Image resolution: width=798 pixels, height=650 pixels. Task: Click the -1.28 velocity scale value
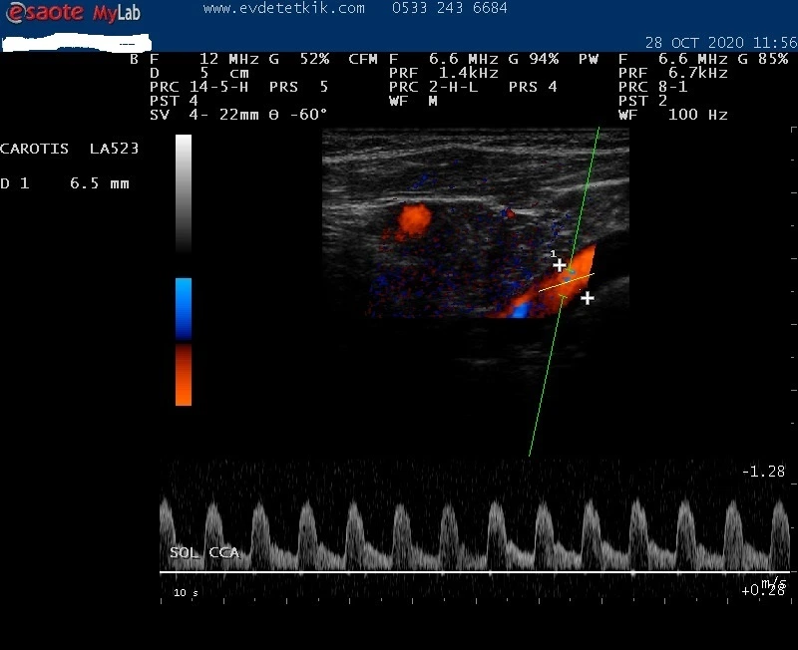(764, 471)
